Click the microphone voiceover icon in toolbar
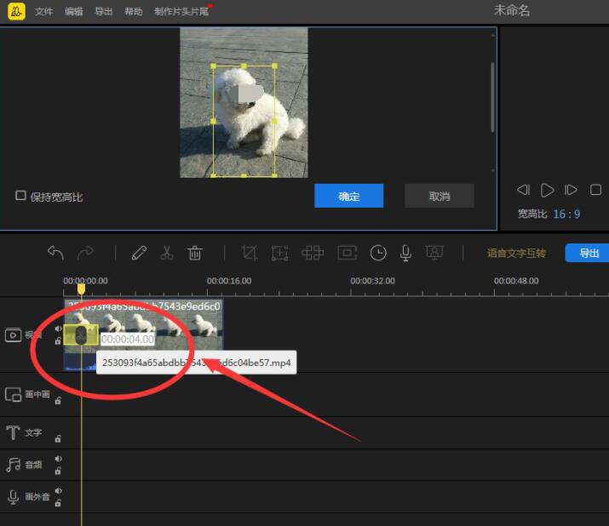Viewport: 609px width, 526px height. point(406,253)
